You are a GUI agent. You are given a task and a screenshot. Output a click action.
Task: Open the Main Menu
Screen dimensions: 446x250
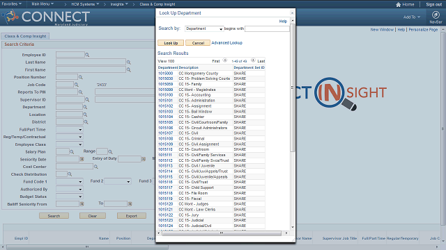tap(43, 4)
